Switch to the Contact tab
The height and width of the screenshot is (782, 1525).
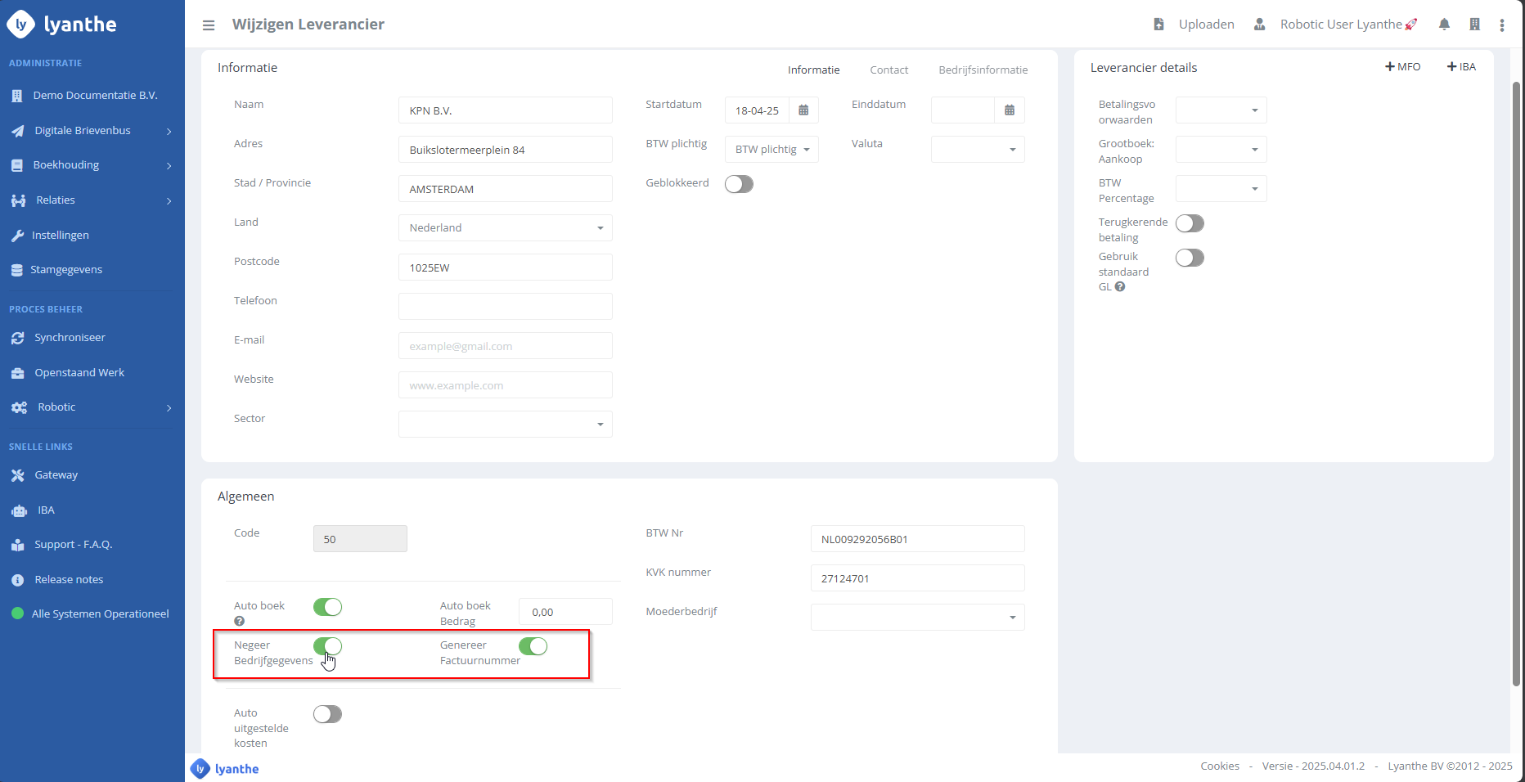[888, 70]
